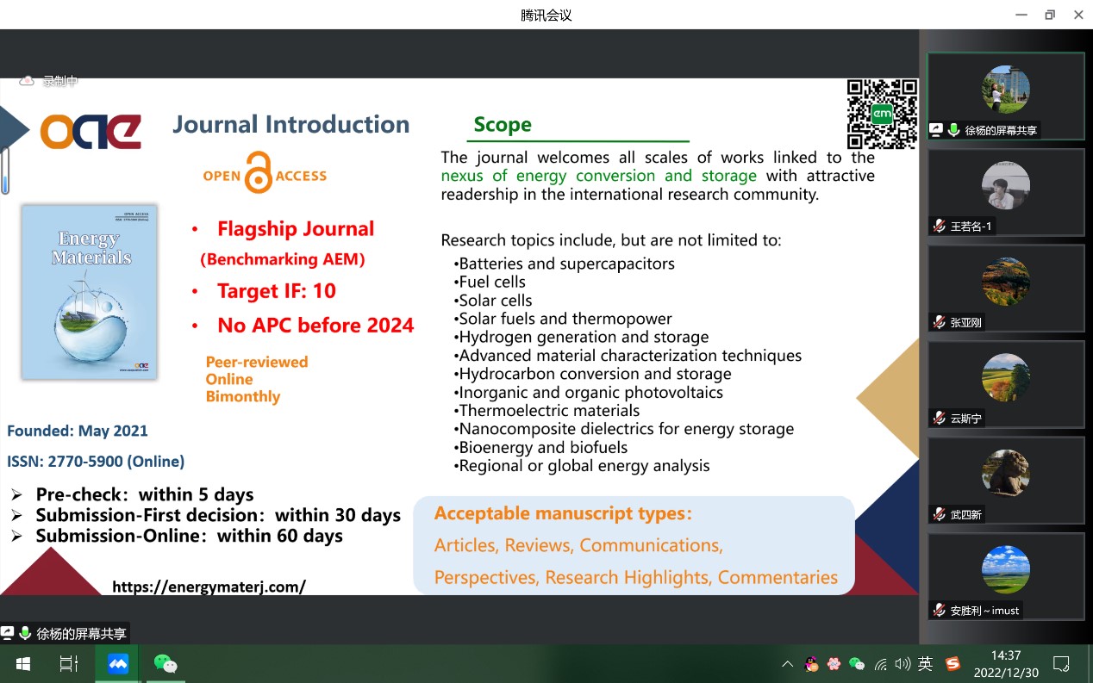This screenshot has height=683, width=1093.
Task: Click the muted microphone icon beside 张亚刚
Action: click(x=939, y=322)
